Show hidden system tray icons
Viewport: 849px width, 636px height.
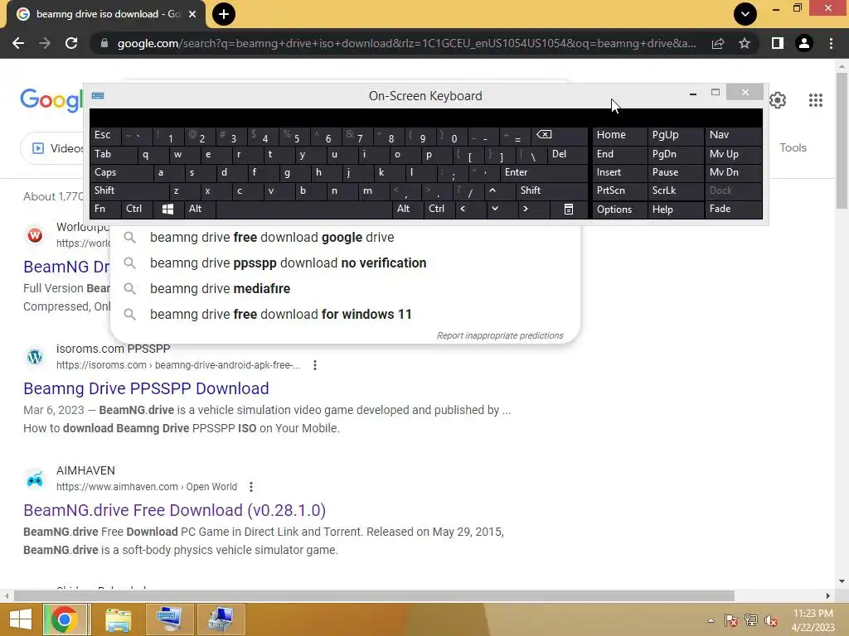point(711,621)
